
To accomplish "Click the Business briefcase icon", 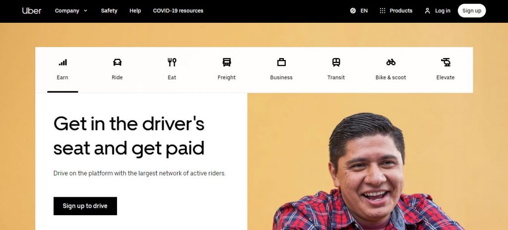I will pyautogui.click(x=281, y=62).
